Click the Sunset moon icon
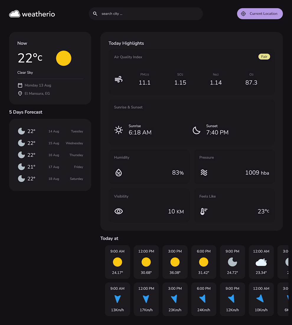292x325 pixels. [196, 130]
